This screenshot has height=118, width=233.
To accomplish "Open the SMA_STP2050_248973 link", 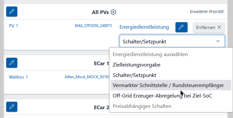I will (93, 26).
